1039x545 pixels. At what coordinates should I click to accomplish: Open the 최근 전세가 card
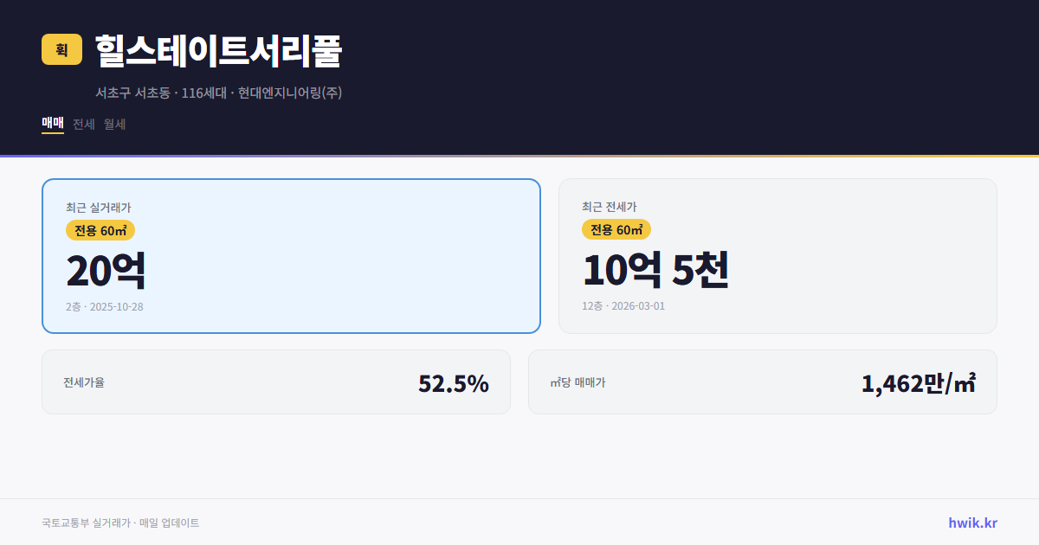[778, 255]
